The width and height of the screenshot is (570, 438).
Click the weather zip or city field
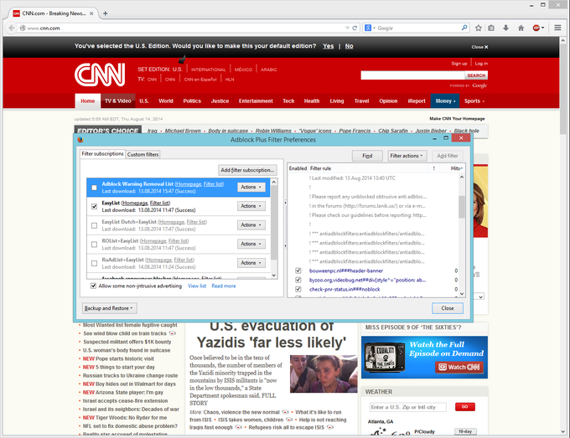pos(408,407)
